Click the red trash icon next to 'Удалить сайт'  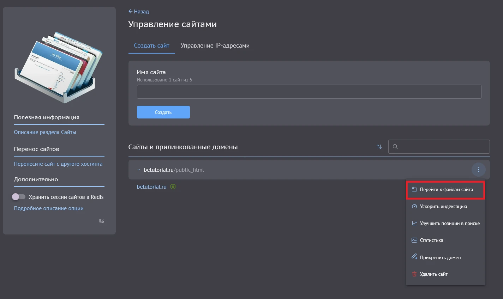(414, 274)
